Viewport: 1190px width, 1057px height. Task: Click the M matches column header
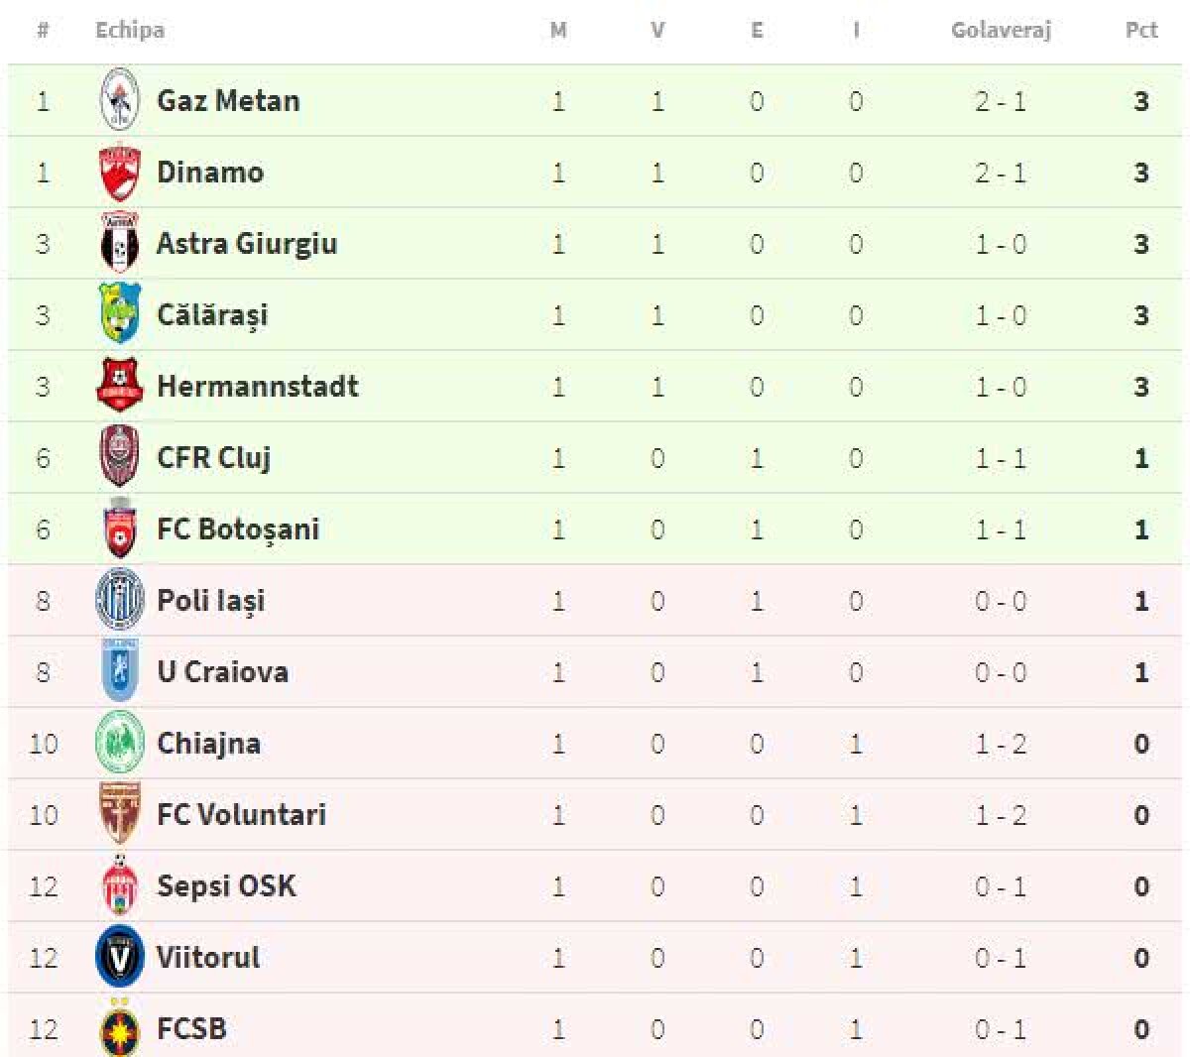(x=558, y=30)
